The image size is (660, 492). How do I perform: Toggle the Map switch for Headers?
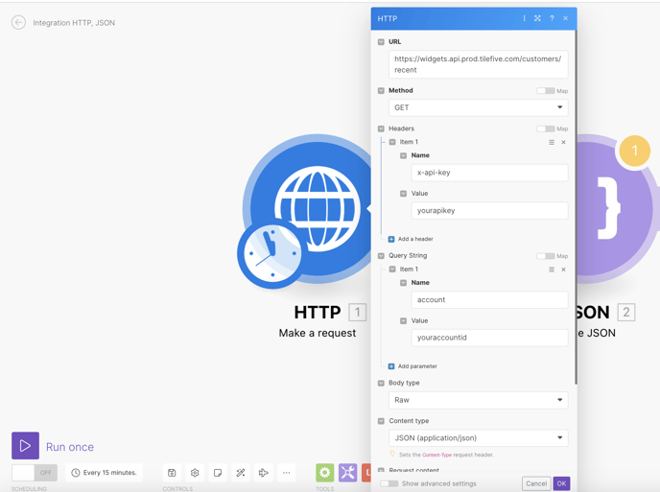pos(546,129)
